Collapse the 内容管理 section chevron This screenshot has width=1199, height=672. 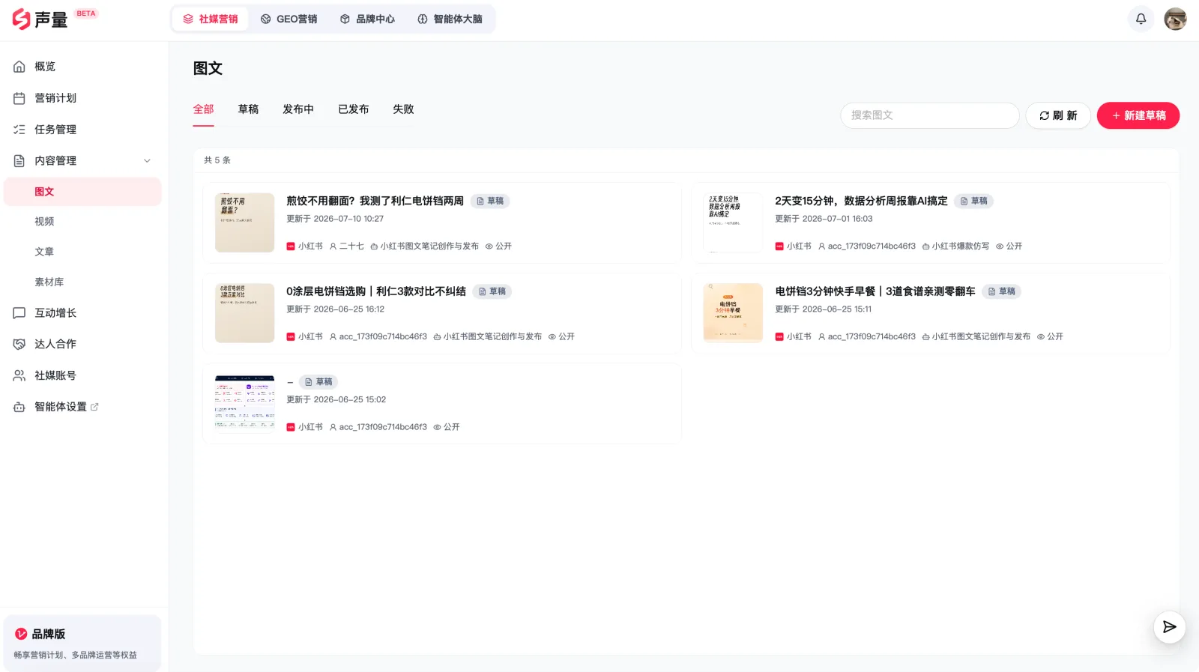(147, 161)
